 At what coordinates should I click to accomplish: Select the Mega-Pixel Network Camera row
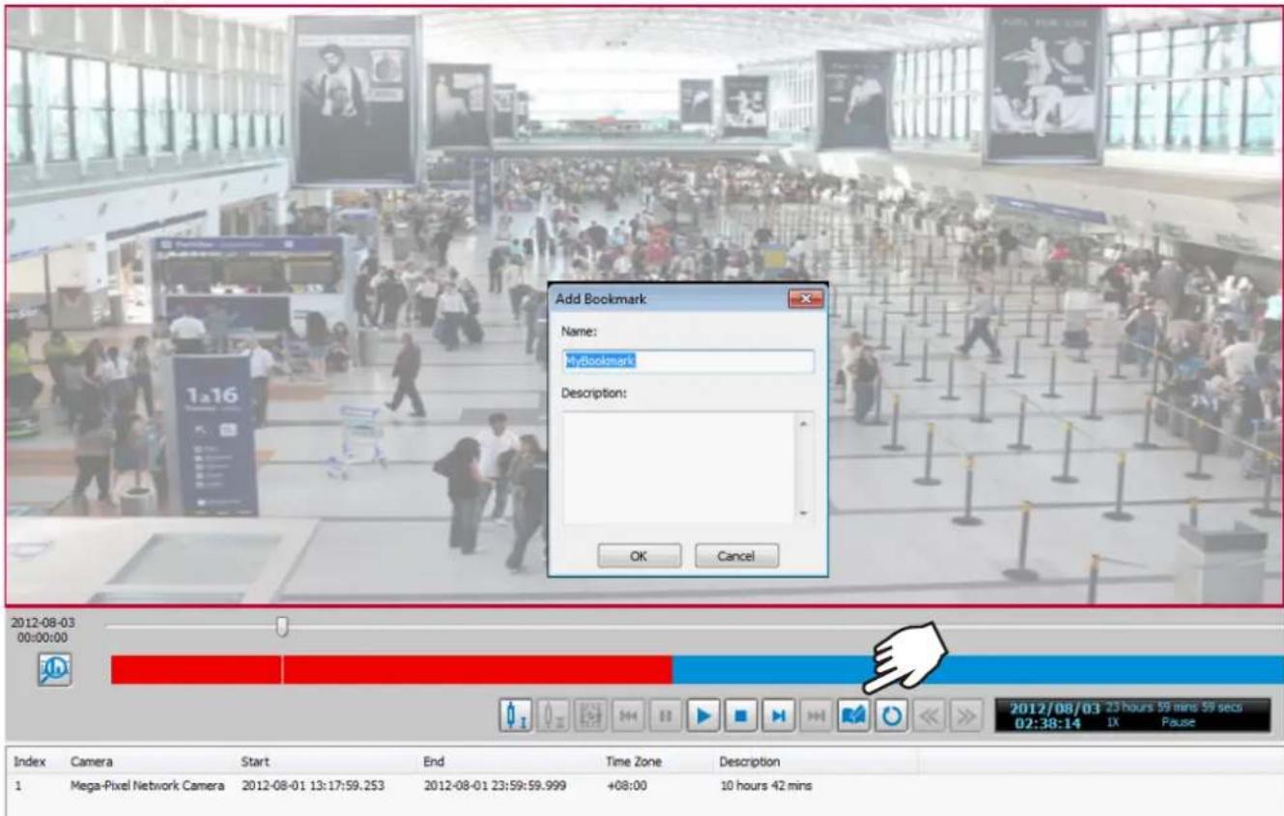coord(642,786)
